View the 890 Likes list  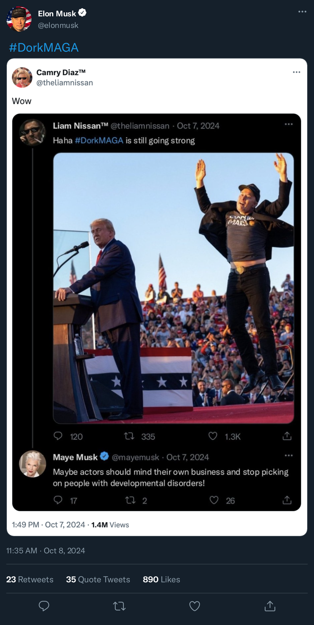[161, 579]
